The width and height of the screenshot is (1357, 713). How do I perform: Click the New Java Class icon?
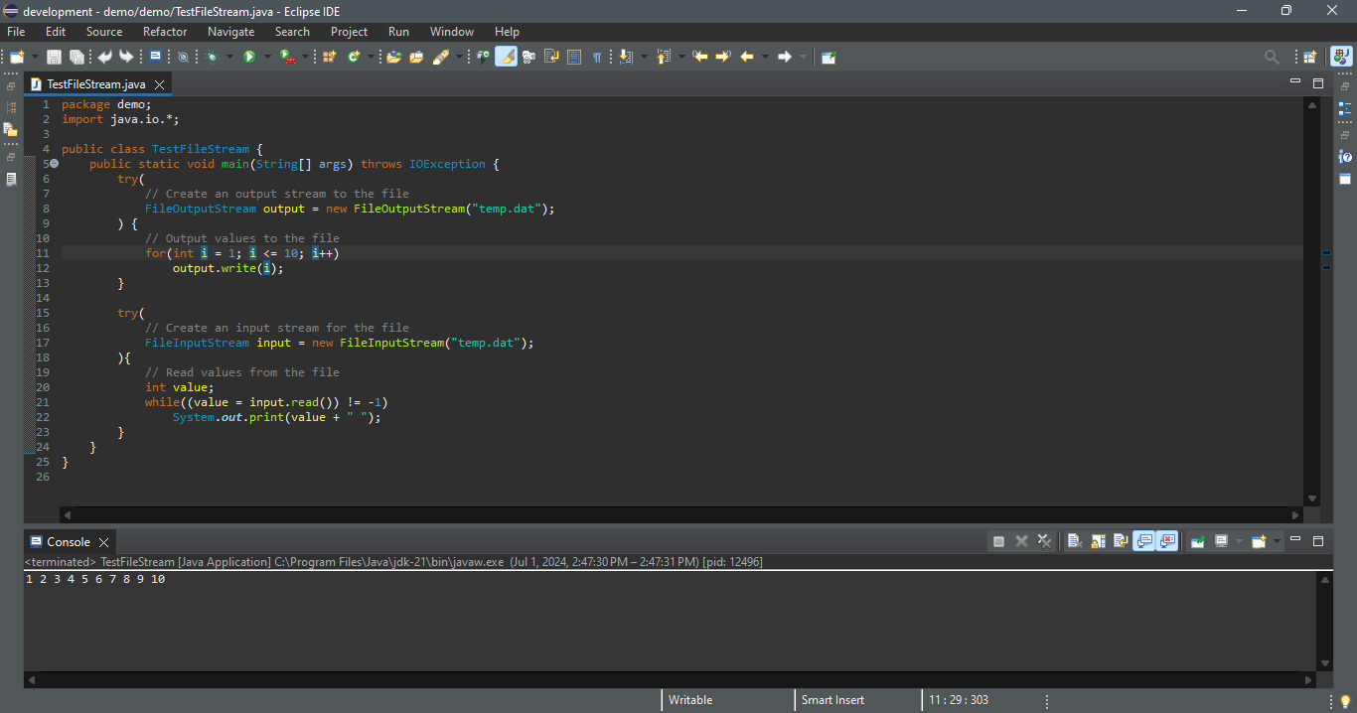click(x=354, y=57)
